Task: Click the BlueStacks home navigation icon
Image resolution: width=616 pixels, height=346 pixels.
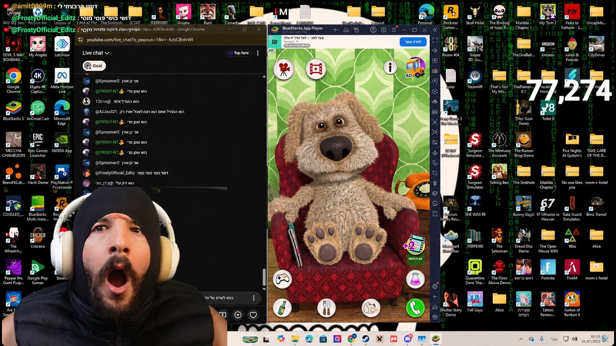Action: click(346, 30)
